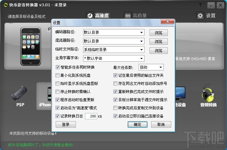Close the 设置 dialog with red X

pos(167,21)
